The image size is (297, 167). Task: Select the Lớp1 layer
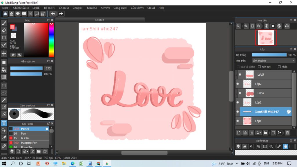pos(263,121)
